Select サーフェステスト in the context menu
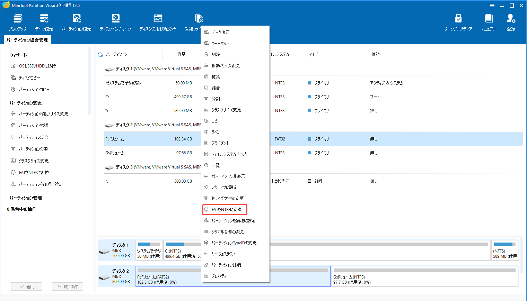 click(223, 254)
